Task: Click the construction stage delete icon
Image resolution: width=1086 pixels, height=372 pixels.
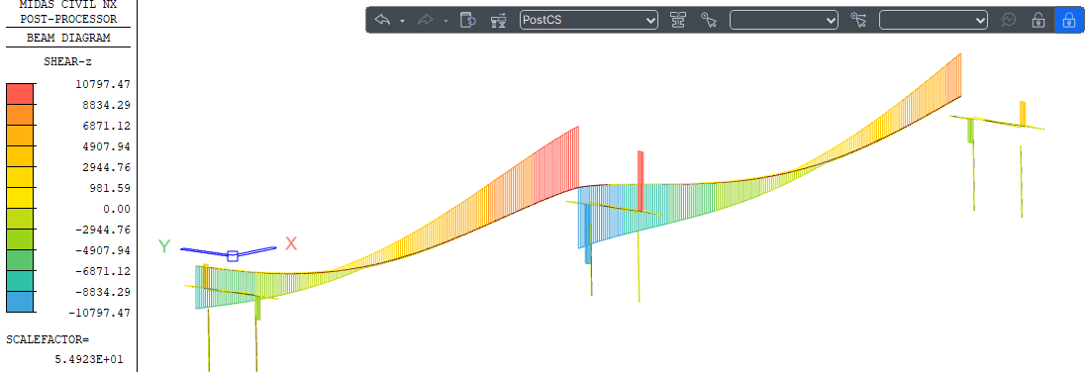Action: pos(498,20)
